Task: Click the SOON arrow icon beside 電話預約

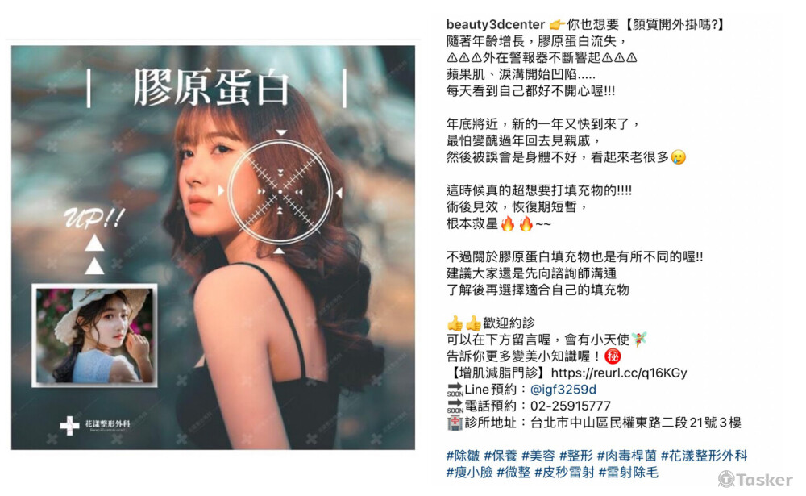Action: click(x=455, y=406)
